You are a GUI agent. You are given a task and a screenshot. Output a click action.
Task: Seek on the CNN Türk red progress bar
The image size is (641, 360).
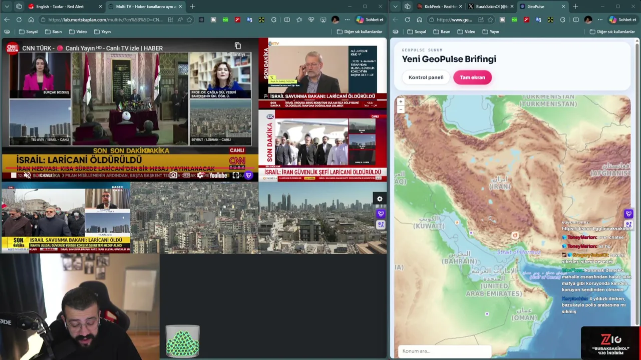point(130,168)
